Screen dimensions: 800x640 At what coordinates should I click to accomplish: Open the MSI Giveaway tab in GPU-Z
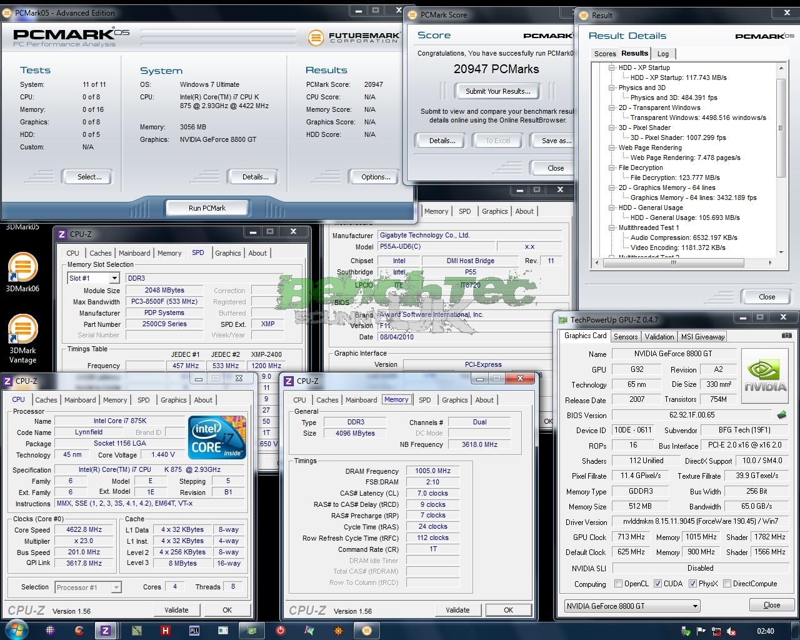point(702,336)
